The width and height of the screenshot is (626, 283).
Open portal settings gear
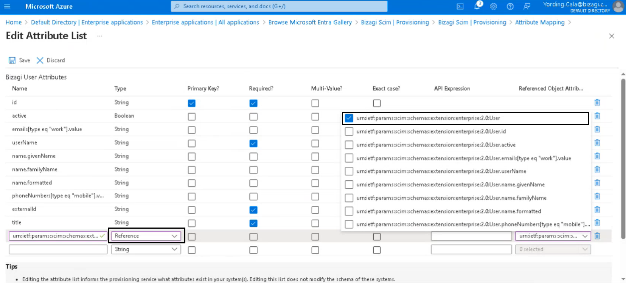point(494,6)
